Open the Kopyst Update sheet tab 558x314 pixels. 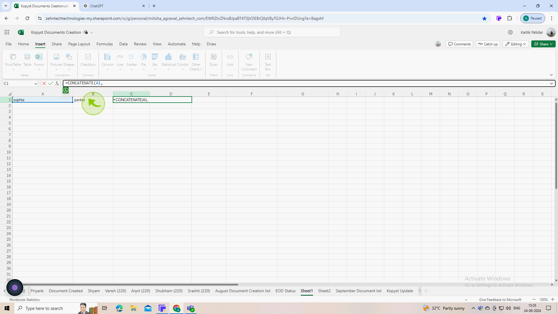(x=400, y=291)
